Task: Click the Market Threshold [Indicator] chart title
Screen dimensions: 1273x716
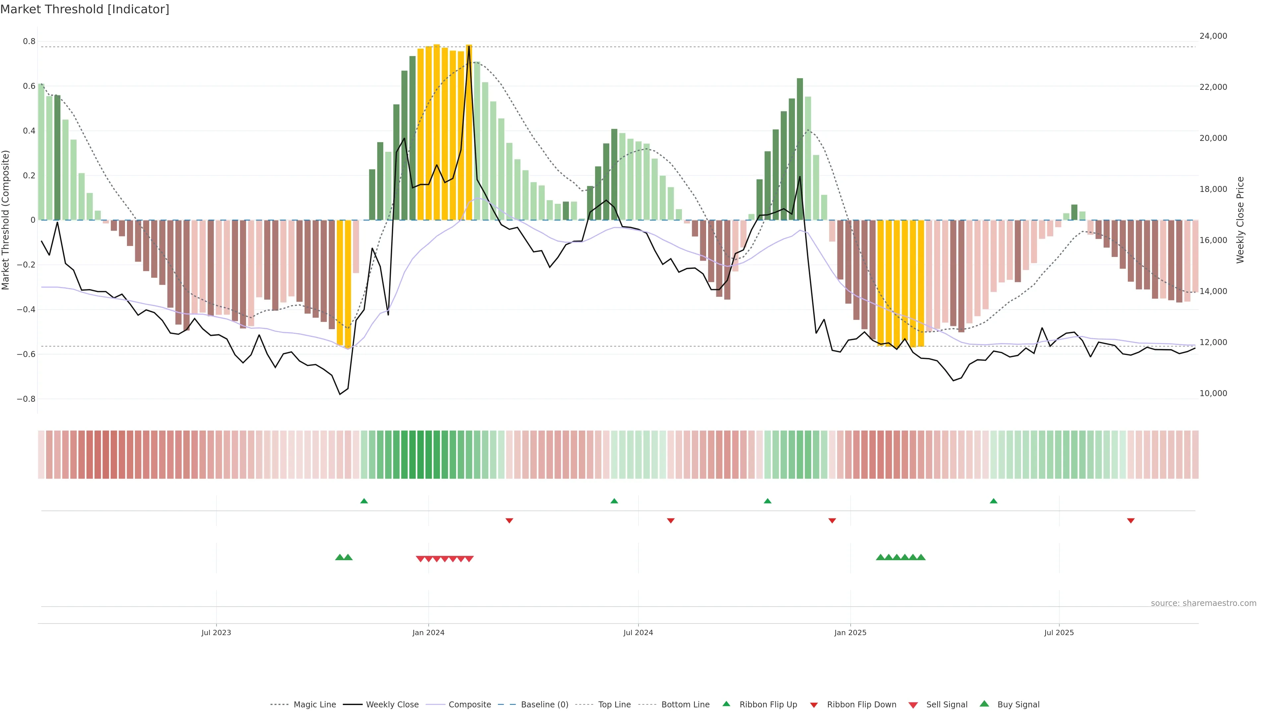Action: tap(85, 9)
